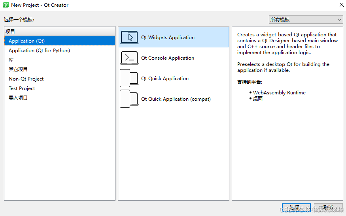The image size is (346, 216).
Task: Select the Non-Qt Project category
Action: pyautogui.click(x=60, y=79)
